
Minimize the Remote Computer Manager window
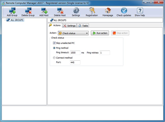pos(146,2)
